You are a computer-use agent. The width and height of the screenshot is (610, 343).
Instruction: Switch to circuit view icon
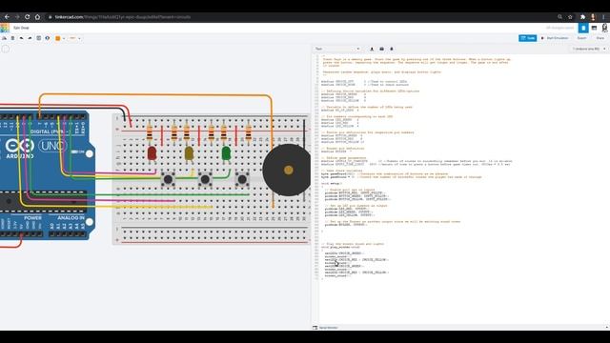click(x=583, y=28)
